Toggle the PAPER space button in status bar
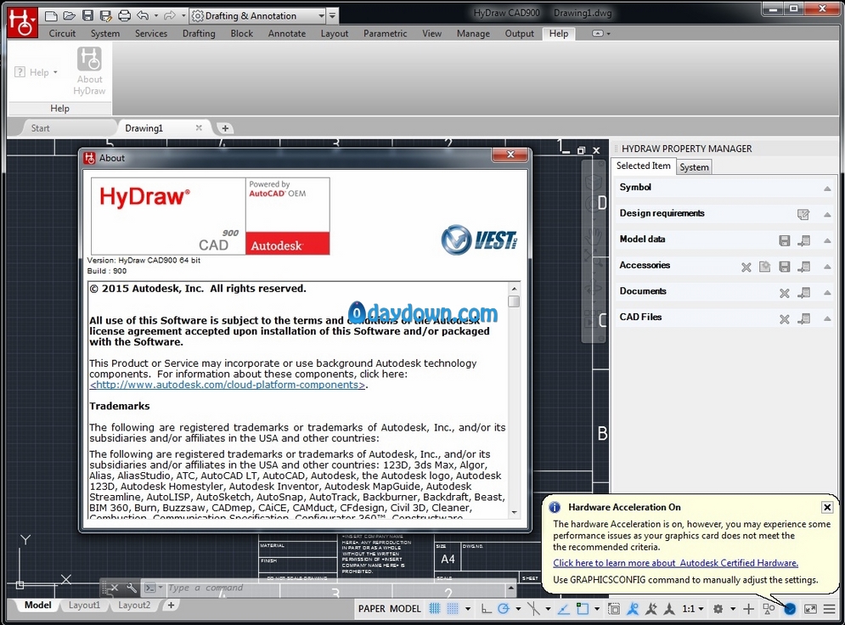845x625 pixels. (372, 609)
